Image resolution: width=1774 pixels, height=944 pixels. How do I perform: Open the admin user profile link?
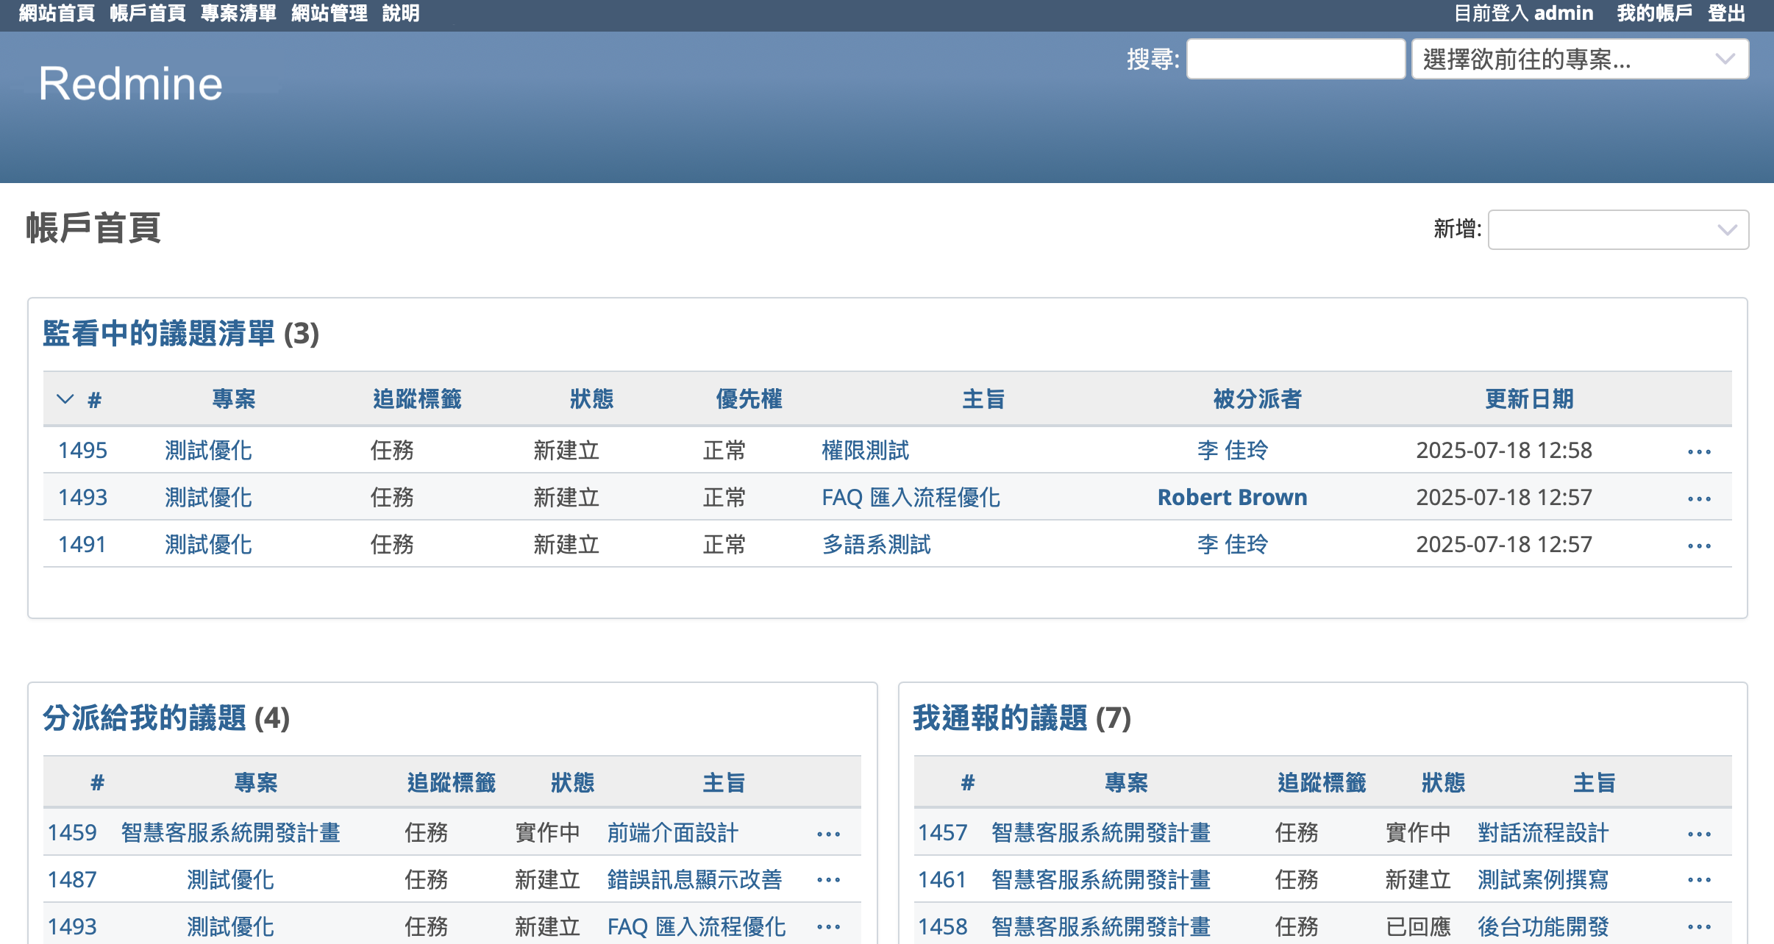[1564, 13]
